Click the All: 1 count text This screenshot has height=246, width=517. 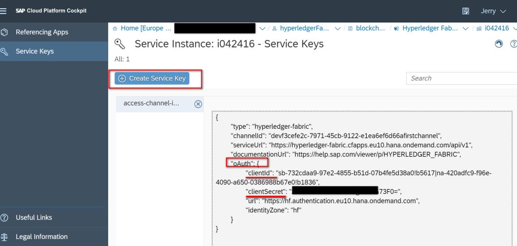[x=122, y=59]
